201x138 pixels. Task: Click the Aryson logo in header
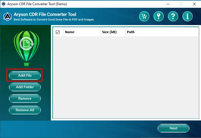pos(8,17)
